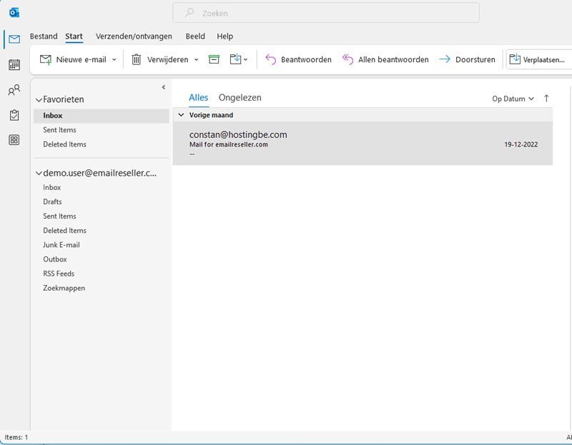Click the trash can delete icon
The width and height of the screenshot is (572, 445).
click(136, 59)
